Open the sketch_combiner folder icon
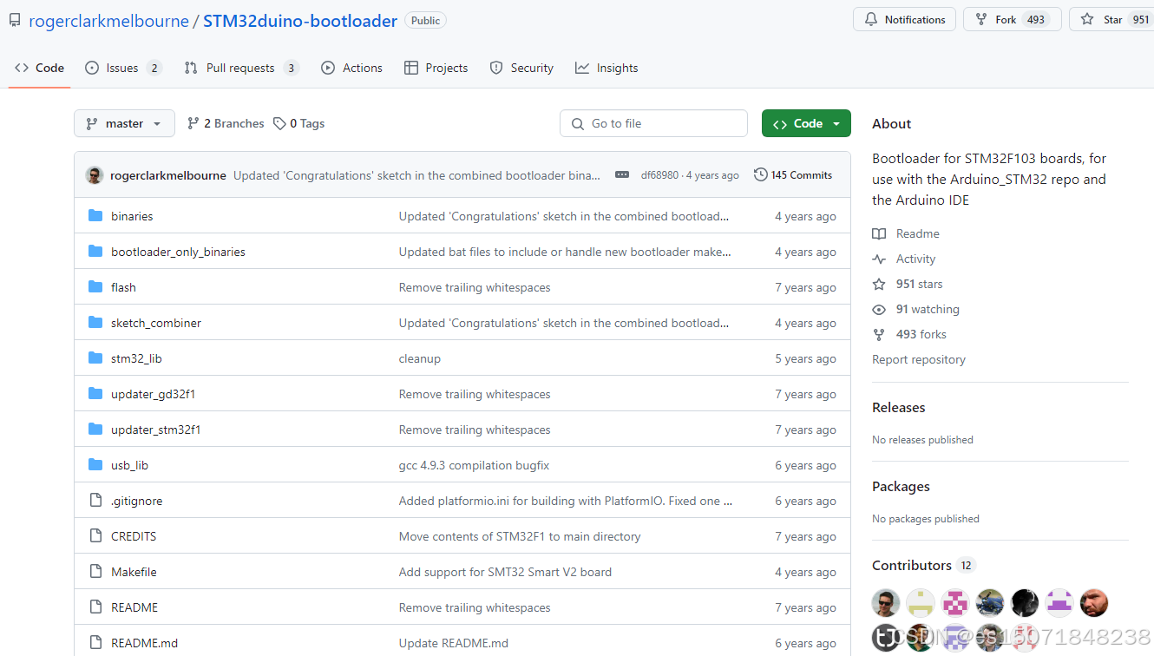1154x656 pixels. tap(95, 323)
